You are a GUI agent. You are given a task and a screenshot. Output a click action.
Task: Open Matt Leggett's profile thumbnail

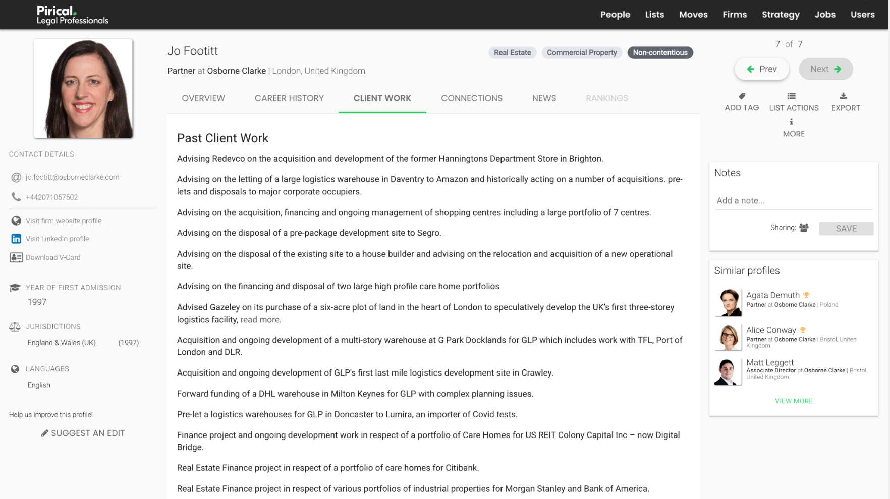click(728, 372)
